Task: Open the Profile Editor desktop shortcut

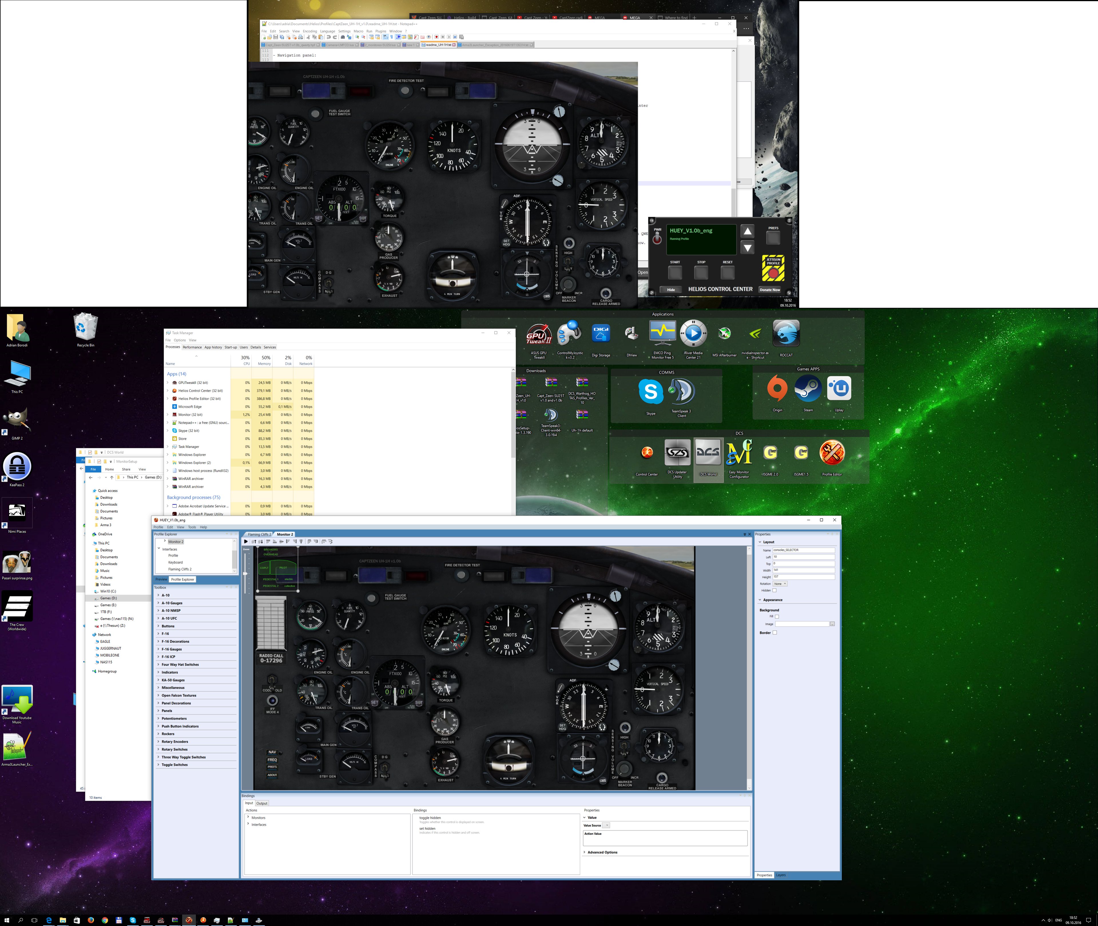Action: coord(832,457)
